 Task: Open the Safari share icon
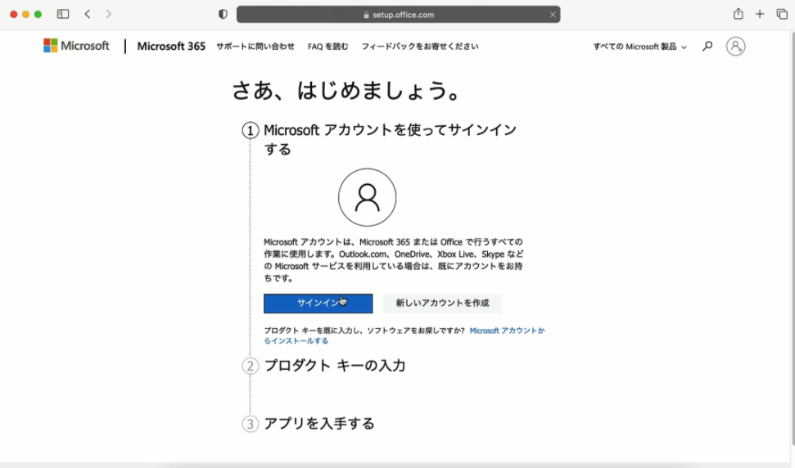[x=739, y=14]
